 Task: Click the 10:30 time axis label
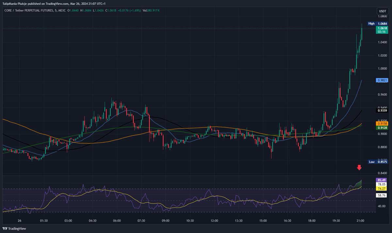190,221
